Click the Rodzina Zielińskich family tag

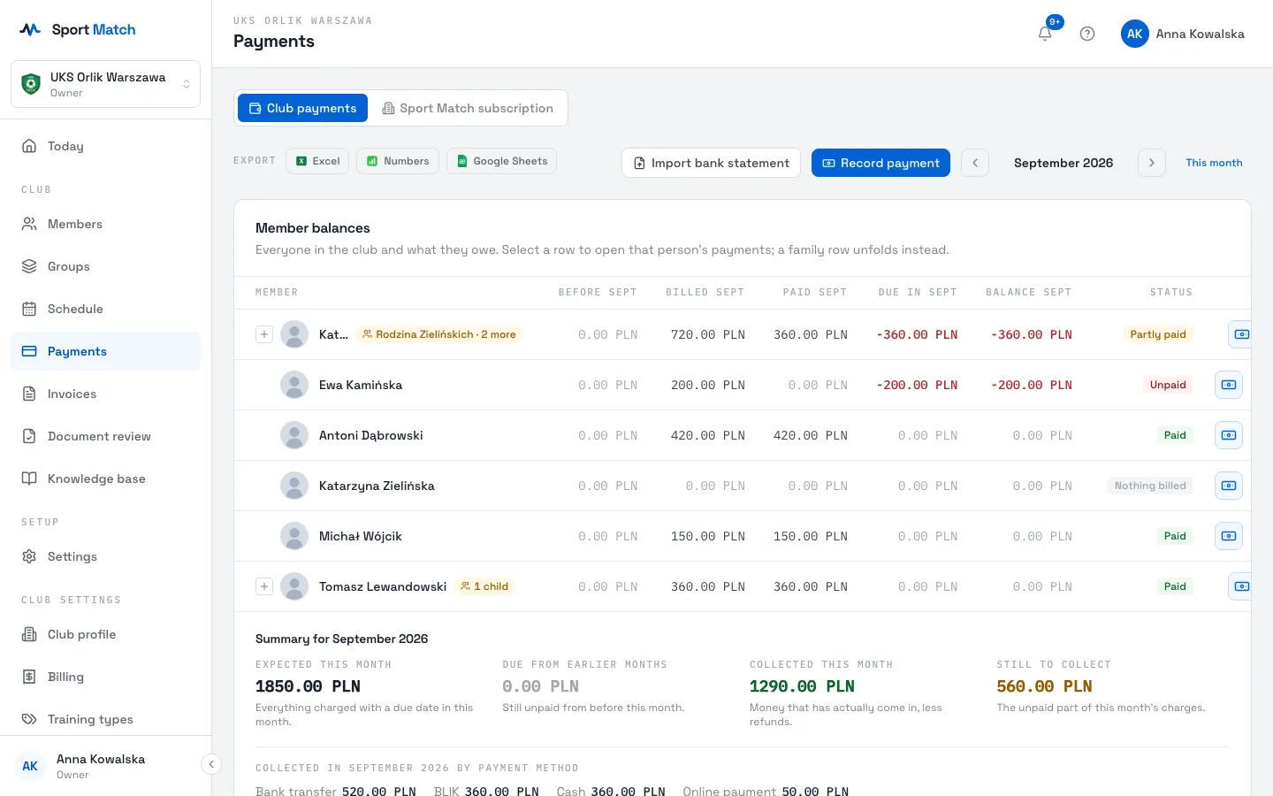pos(439,334)
